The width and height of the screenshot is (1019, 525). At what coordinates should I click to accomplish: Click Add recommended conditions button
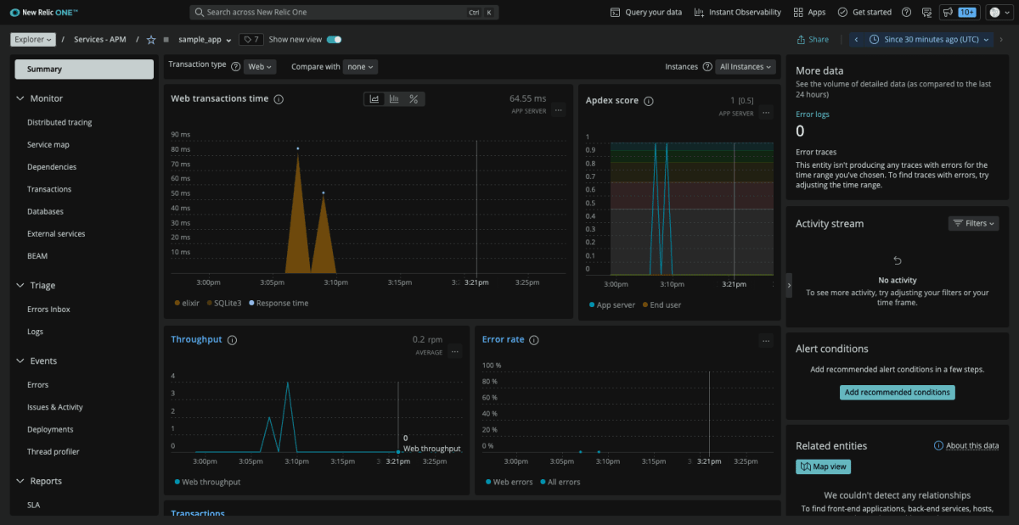(x=898, y=393)
